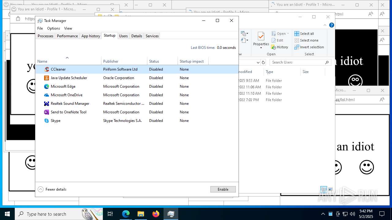Screen dimensions: 392x220
Task: Open Firefox from the taskbar
Action: (x=156, y=214)
